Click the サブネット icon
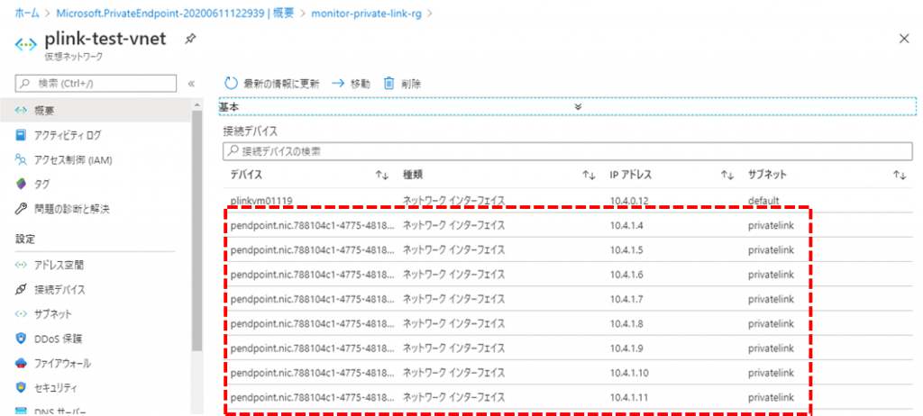This screenshot has width=923, height=416. [22, 314]
